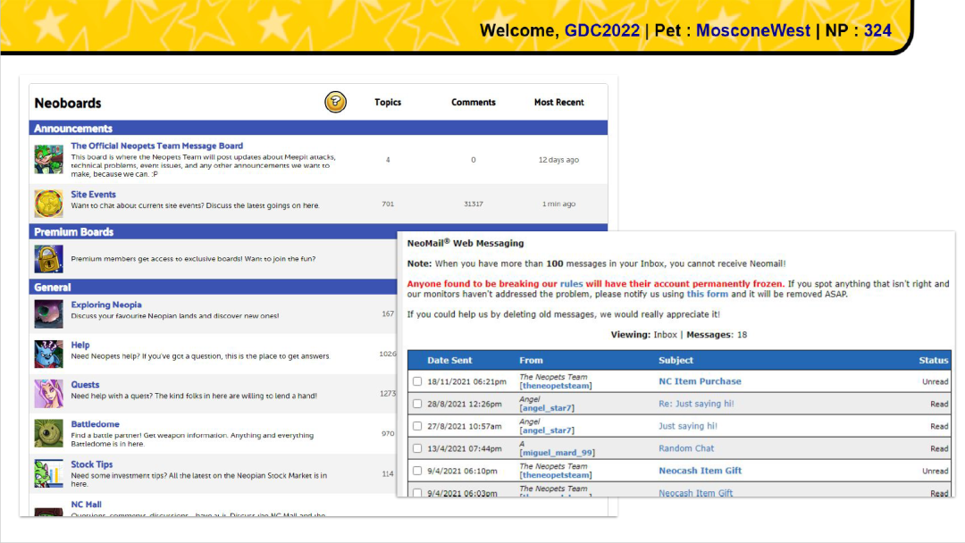Viewport: 965px width, 543px height.
Task: Click the Announcements section header
Action: 318,128
